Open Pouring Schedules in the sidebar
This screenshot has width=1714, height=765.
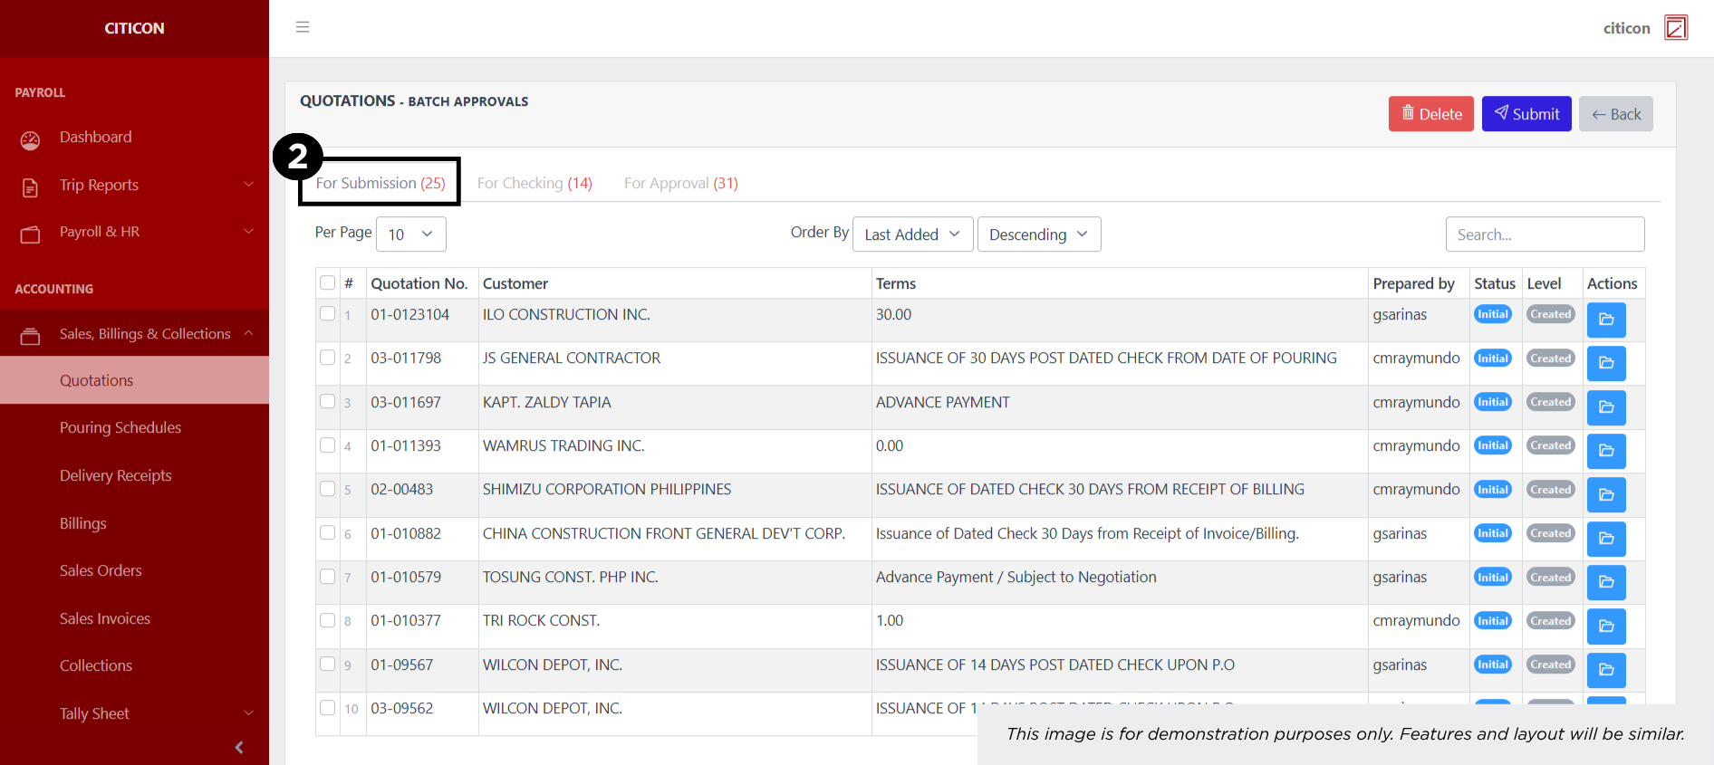pos(120,428)
